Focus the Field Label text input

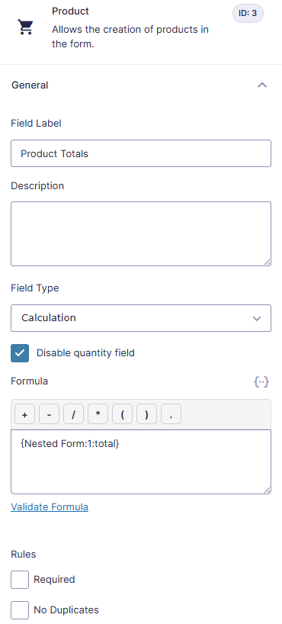[141, 153]
